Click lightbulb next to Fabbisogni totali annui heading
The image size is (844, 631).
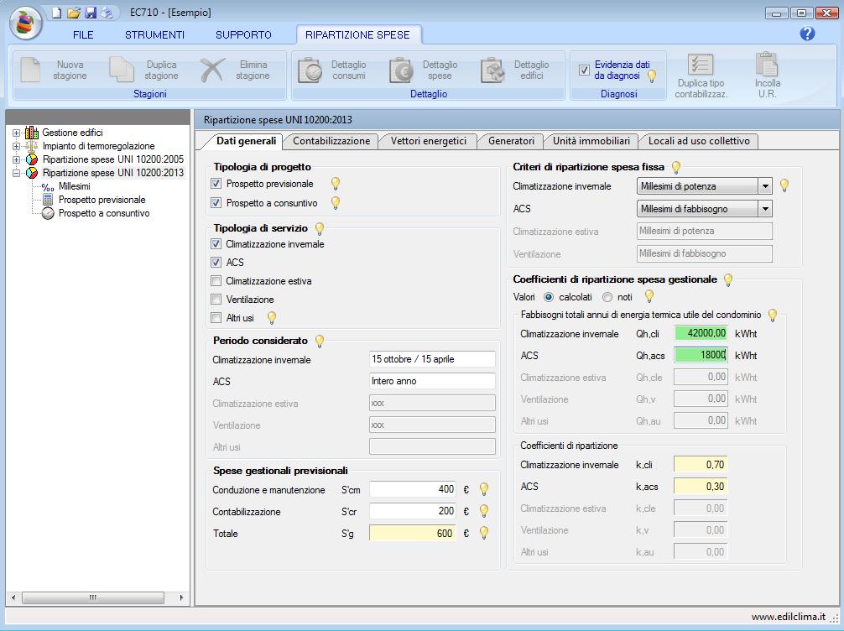click(773, 315)
